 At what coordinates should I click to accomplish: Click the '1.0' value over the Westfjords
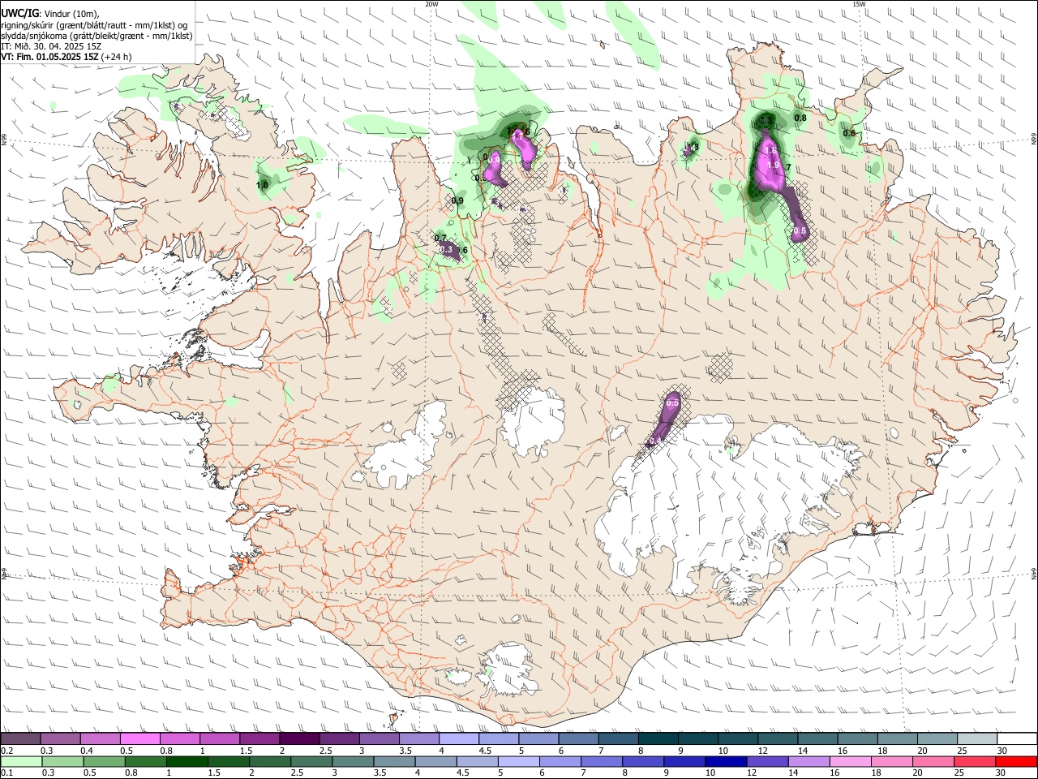coord(262,185)
